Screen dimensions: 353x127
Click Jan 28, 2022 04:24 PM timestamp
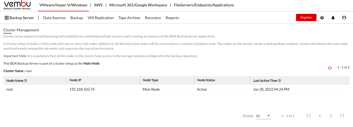[x=271, y=89]
